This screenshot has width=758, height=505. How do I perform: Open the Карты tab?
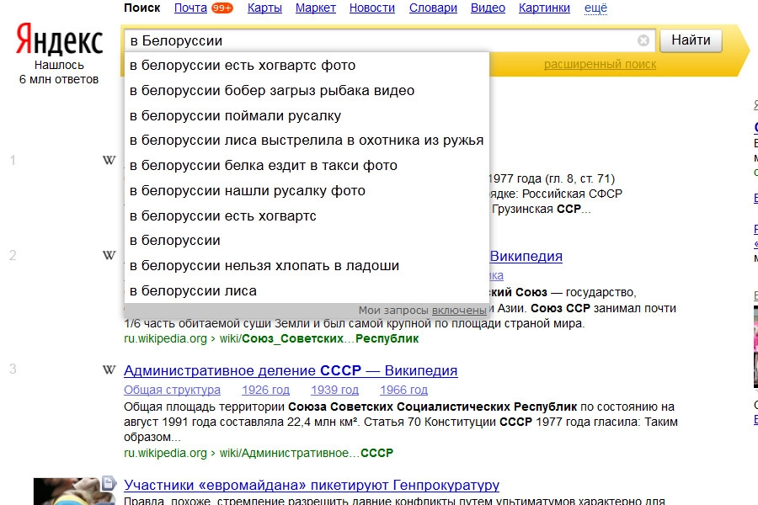click(264, 8)
